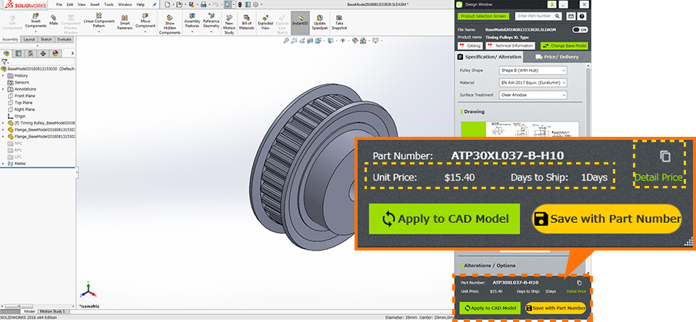Switch to the Sketch tab
696x322 pixels.
pyautogui.click(x=46, y=39)
